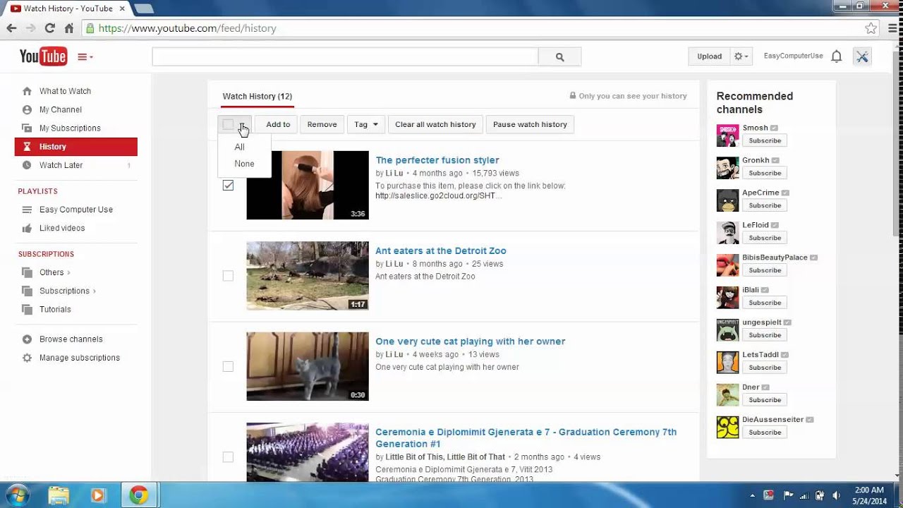The width and height of the screenshot is (903, 508).
Task: Open Windows Media Player taskbar icon
Action: 97,495
